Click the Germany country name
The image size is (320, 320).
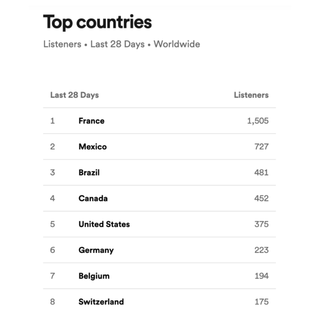(96, 250)
